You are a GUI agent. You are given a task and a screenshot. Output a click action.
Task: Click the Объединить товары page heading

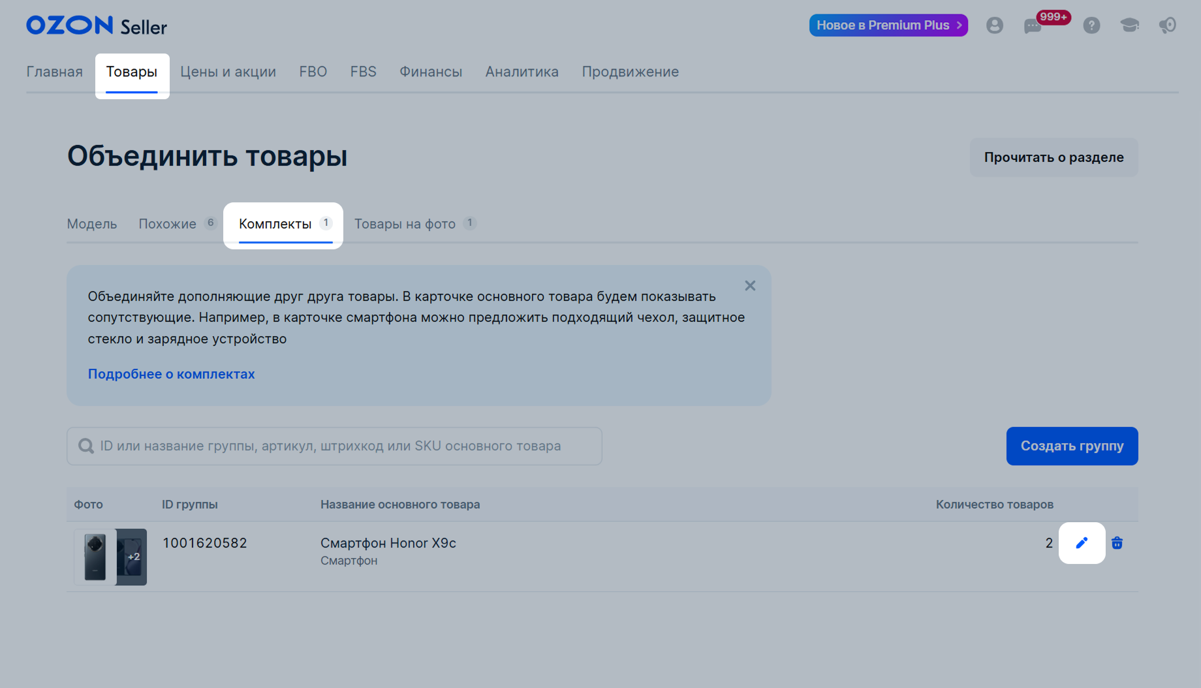click(x=208, y=157)
